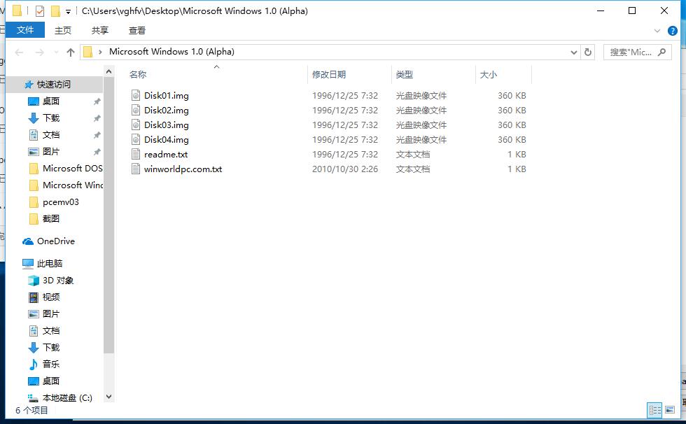Switch to large icons view layout button

point(670,410)
